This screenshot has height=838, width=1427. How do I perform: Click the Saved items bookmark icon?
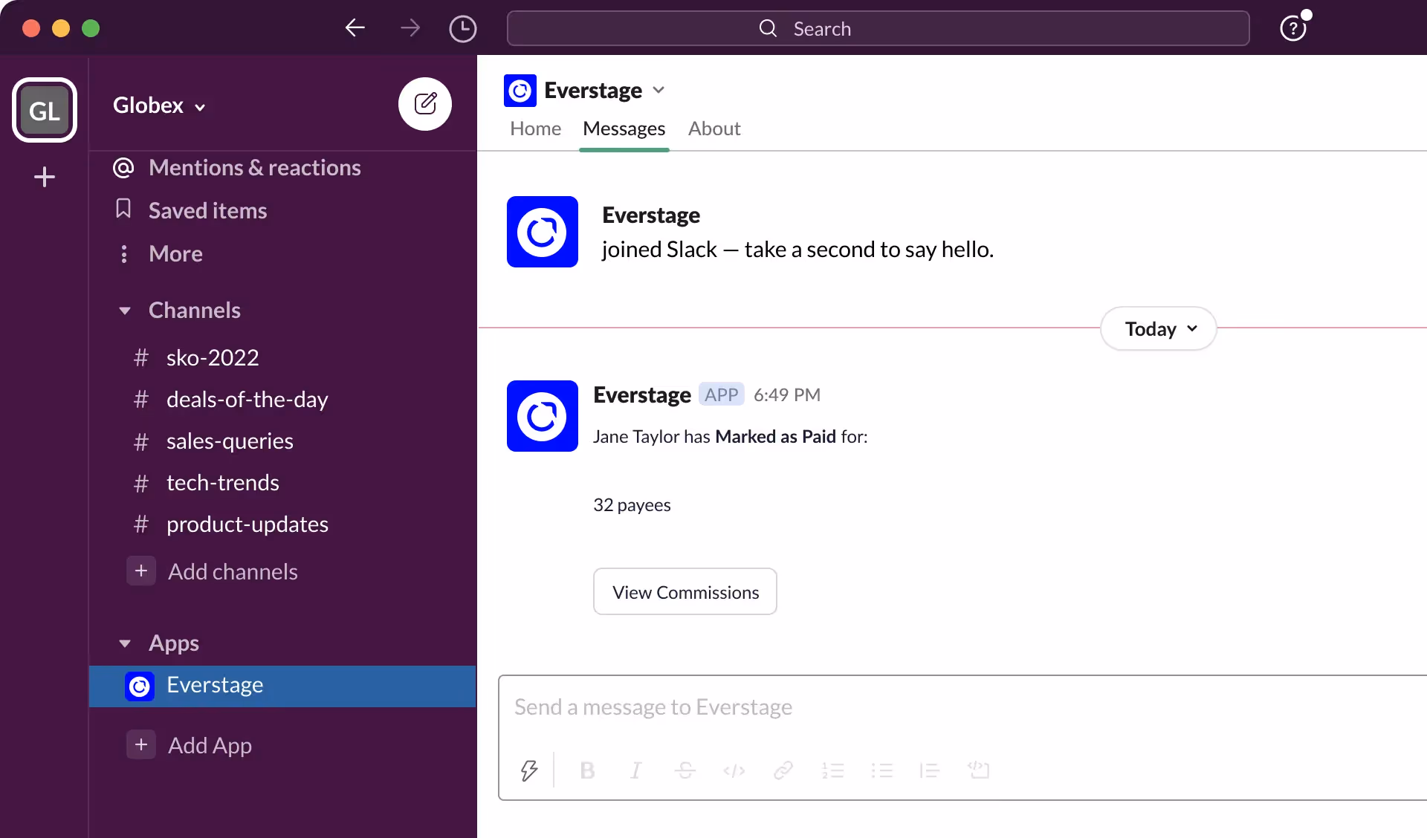pyautogui.click(x=123, y=209)
